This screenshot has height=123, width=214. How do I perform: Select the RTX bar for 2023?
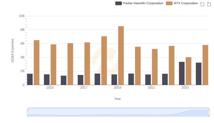coord(189,71)
